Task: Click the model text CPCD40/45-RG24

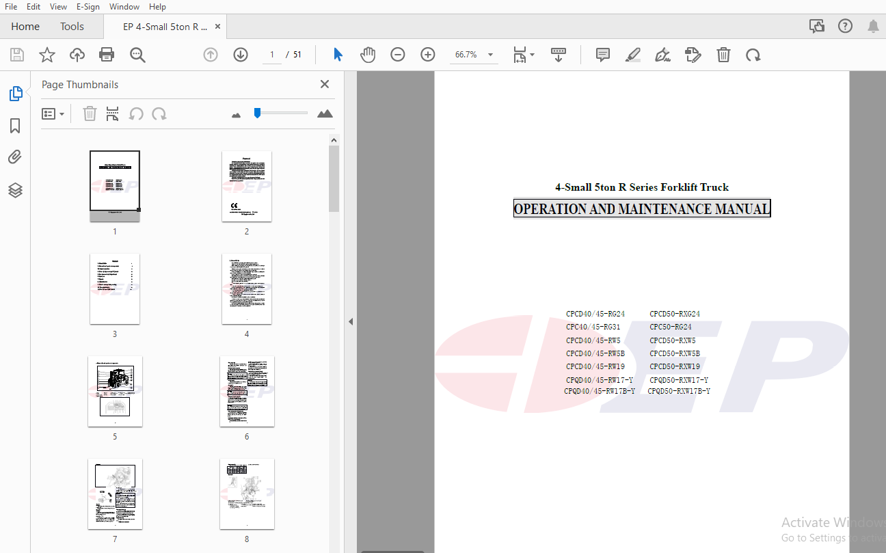Action: [x=595, y=314]
